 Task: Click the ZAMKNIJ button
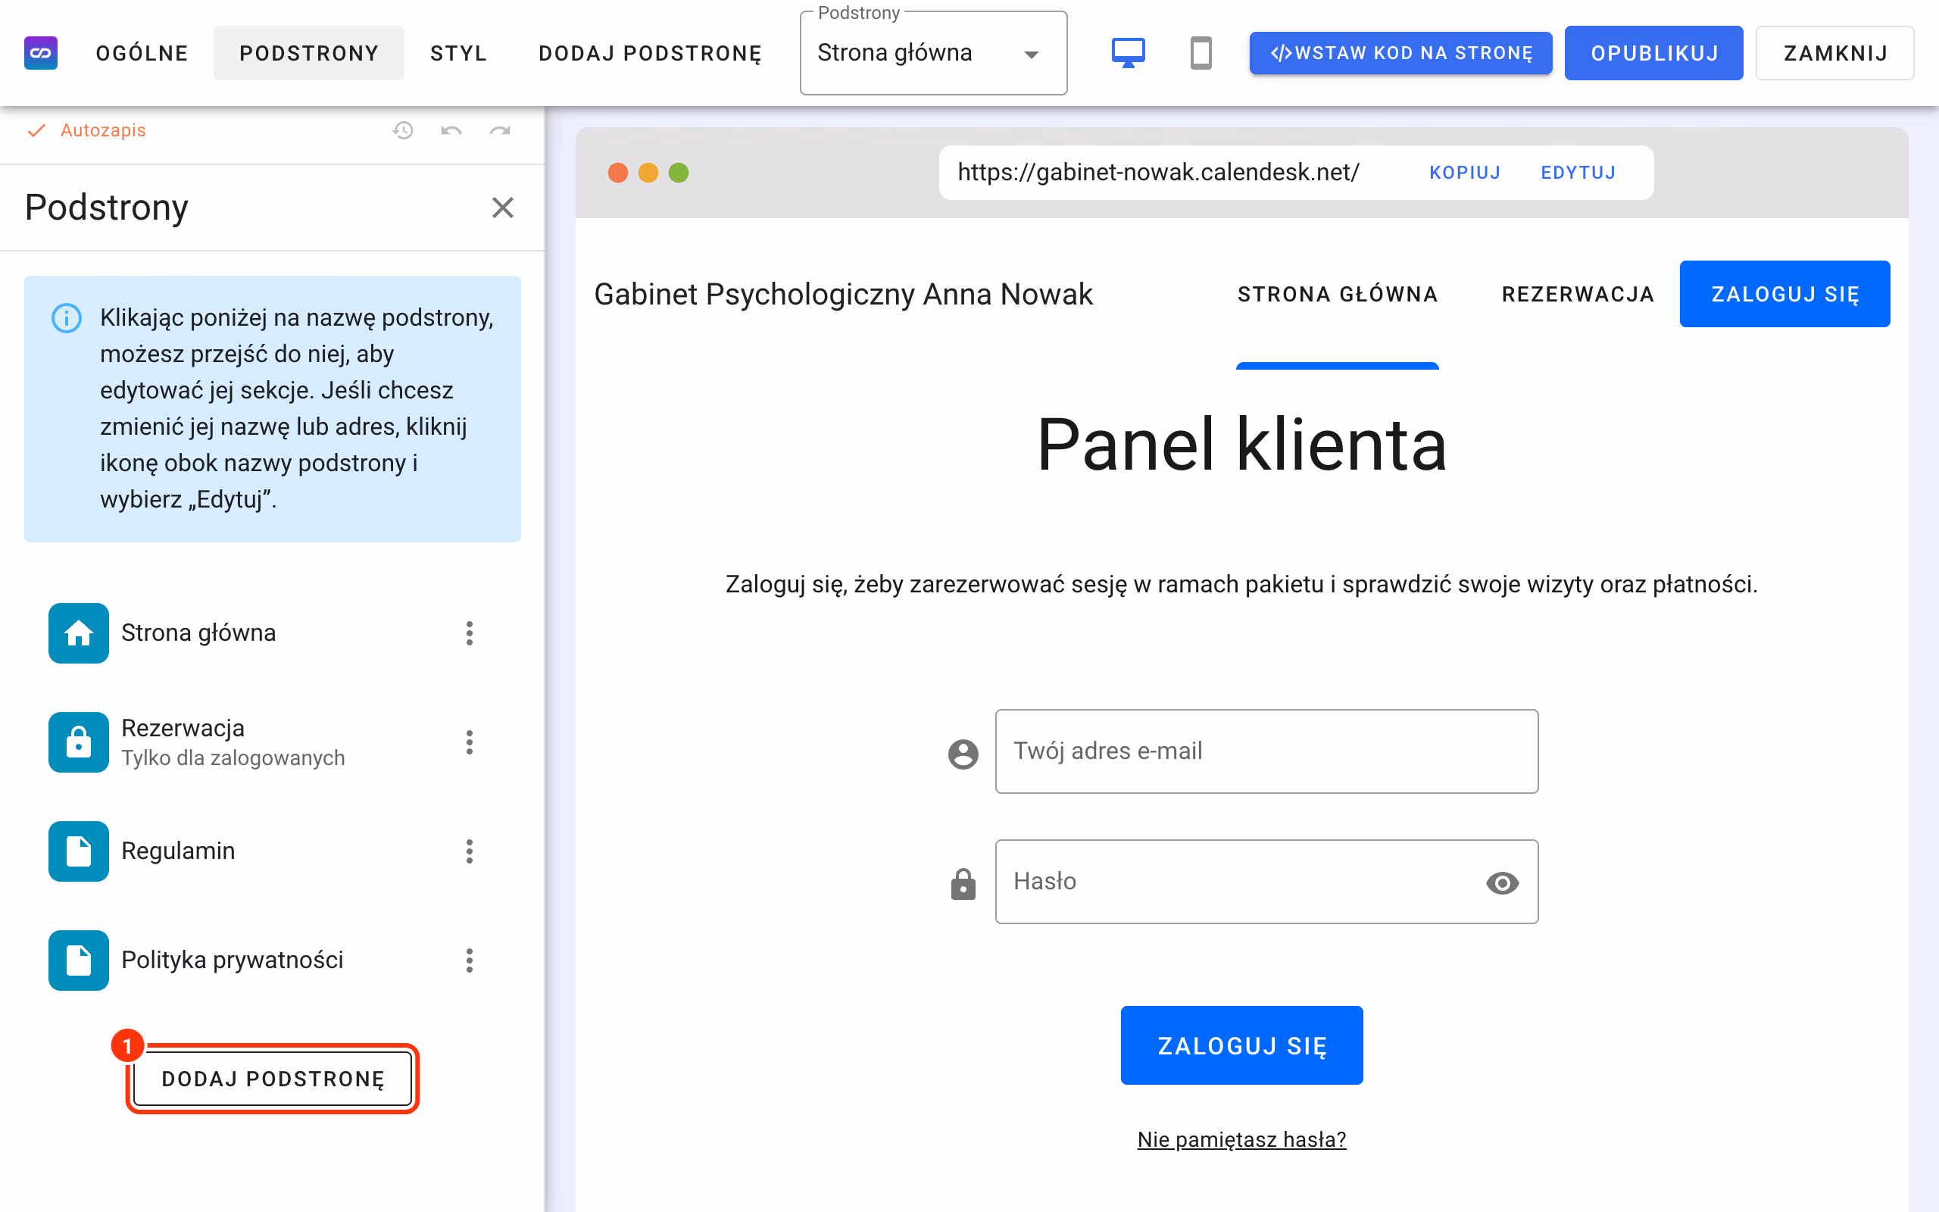[1834, 53]
